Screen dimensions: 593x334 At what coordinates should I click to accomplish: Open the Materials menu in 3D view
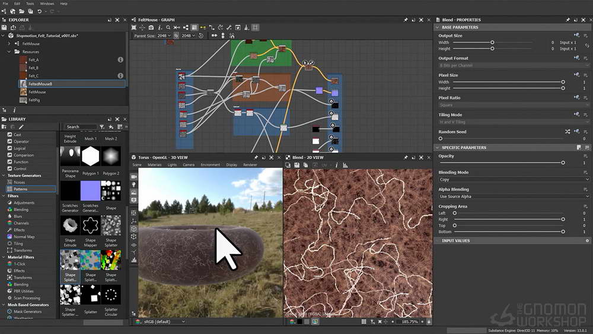(154, 165)
